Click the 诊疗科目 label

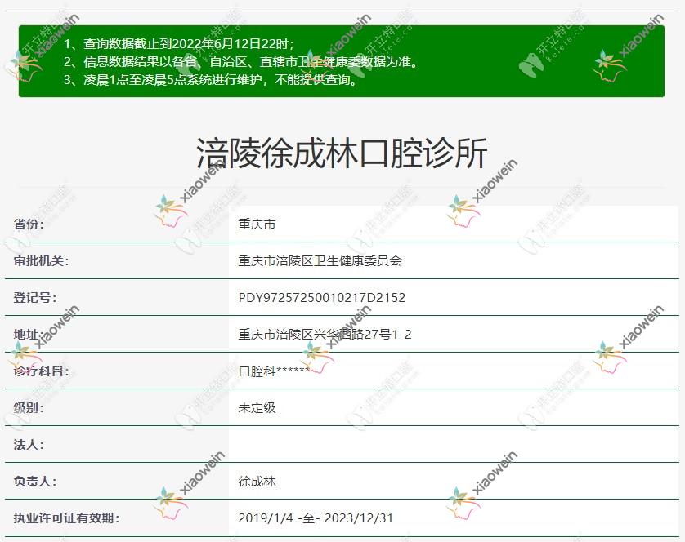[42, 371]
